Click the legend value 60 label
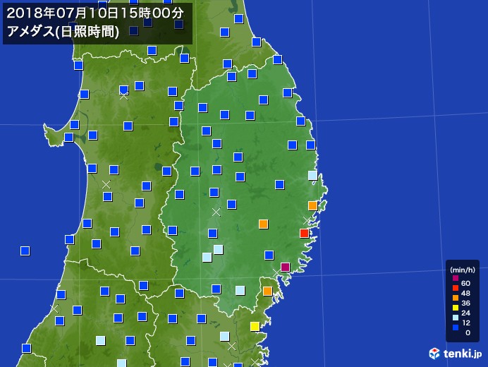The image size is (488, 367). tap(465, 283)
